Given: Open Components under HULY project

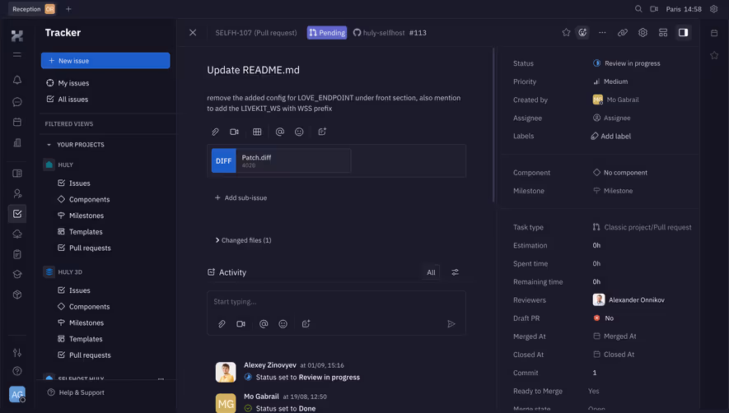Looking at the screenshot, I should (x=89, y=199).
